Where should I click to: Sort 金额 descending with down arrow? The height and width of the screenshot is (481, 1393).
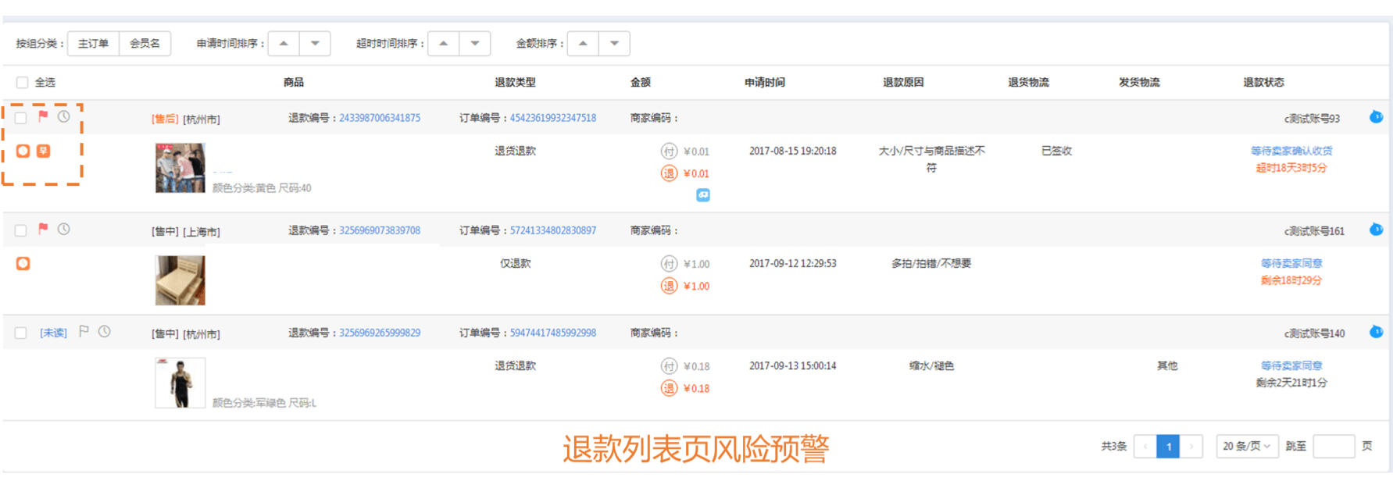[614, 44]
